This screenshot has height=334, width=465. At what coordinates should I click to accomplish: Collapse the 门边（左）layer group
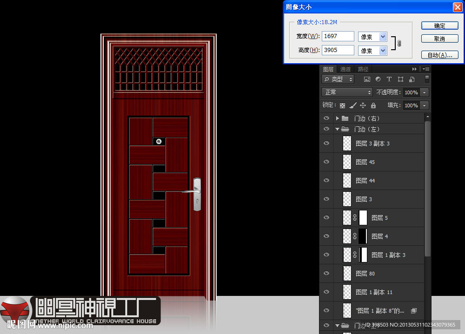tap(337, 129)
